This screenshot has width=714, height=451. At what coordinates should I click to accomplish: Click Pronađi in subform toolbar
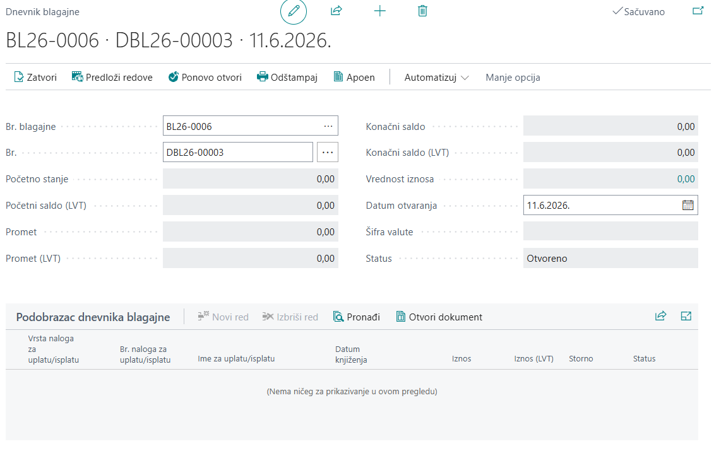[x=357, y=317]
